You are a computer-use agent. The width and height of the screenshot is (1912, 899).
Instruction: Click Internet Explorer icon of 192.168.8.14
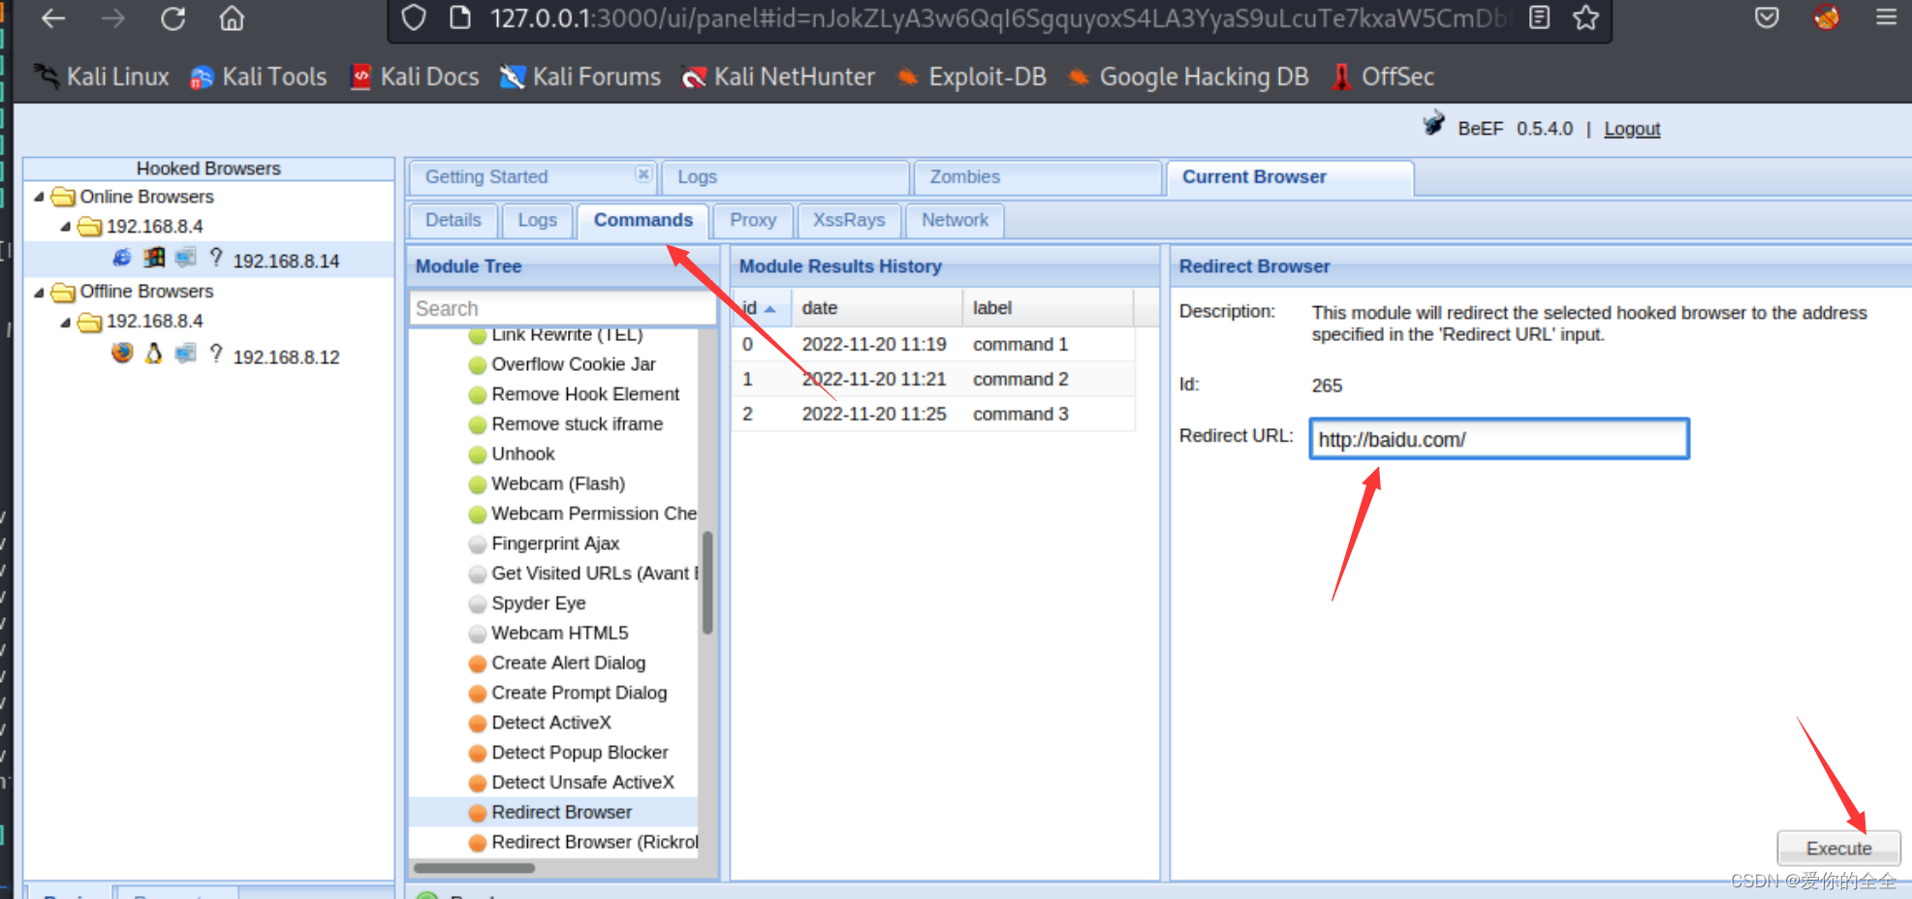pos(122,258)
